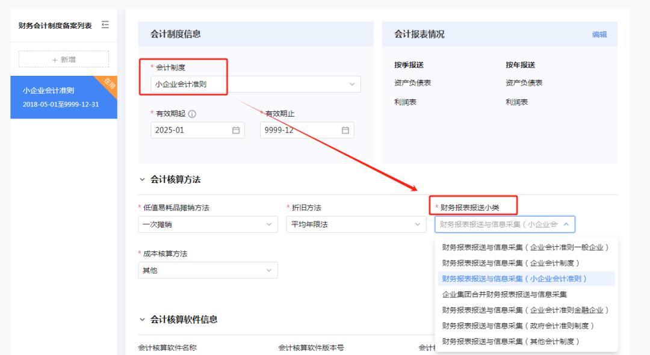Screen dimensions: 650x355
Task: Open the calendar picker for 有效期止
Action: 345,130
